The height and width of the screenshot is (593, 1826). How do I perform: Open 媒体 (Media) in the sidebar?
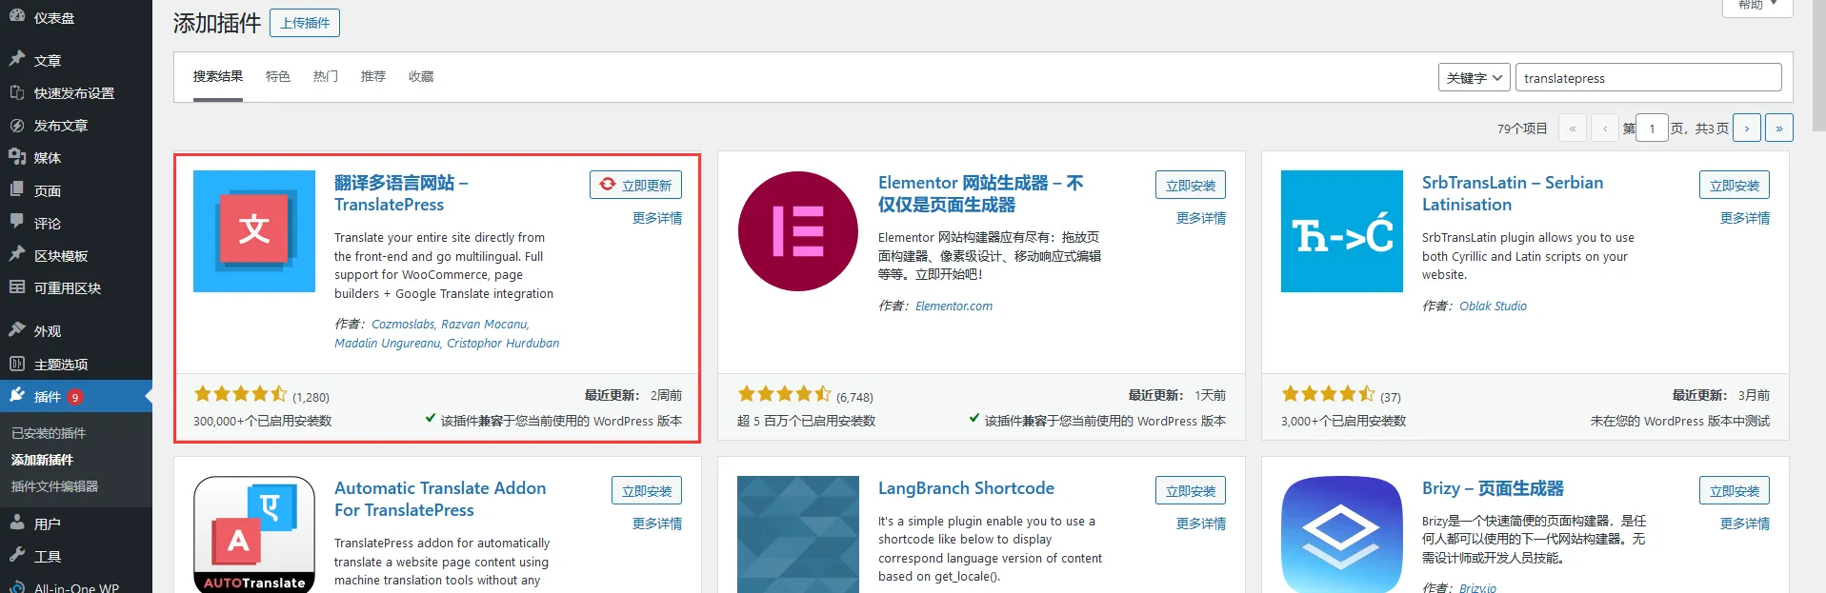pyautogui.click(x=47, y=158)
